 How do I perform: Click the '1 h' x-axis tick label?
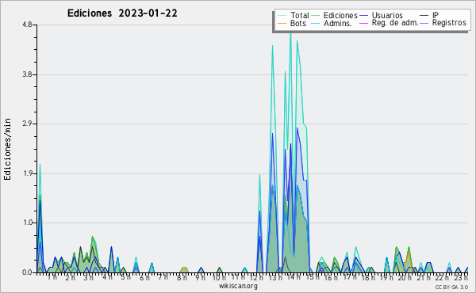click(x=52, y=277)
